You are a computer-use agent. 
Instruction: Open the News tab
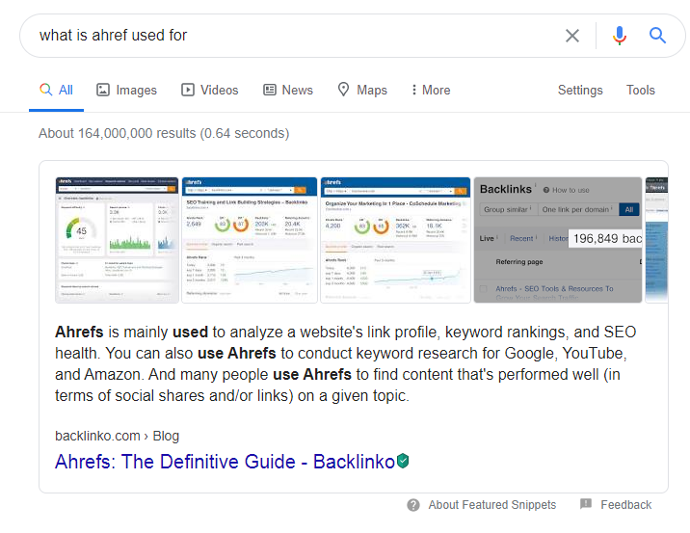click(288, 91)
